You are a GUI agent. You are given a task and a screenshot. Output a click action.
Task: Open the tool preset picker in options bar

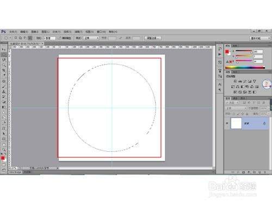[8, 38]
